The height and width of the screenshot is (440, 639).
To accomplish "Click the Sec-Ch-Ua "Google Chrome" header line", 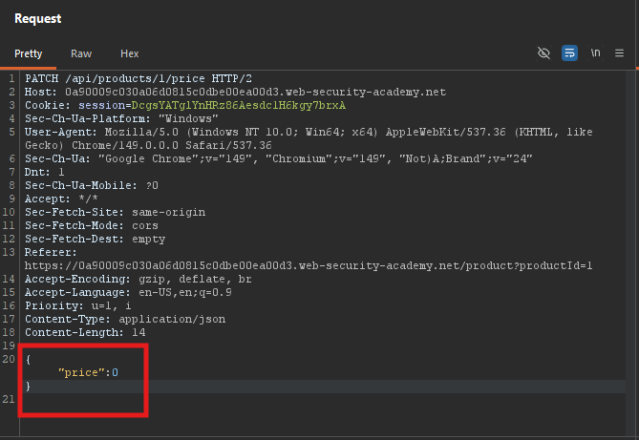I will (278, 158).
